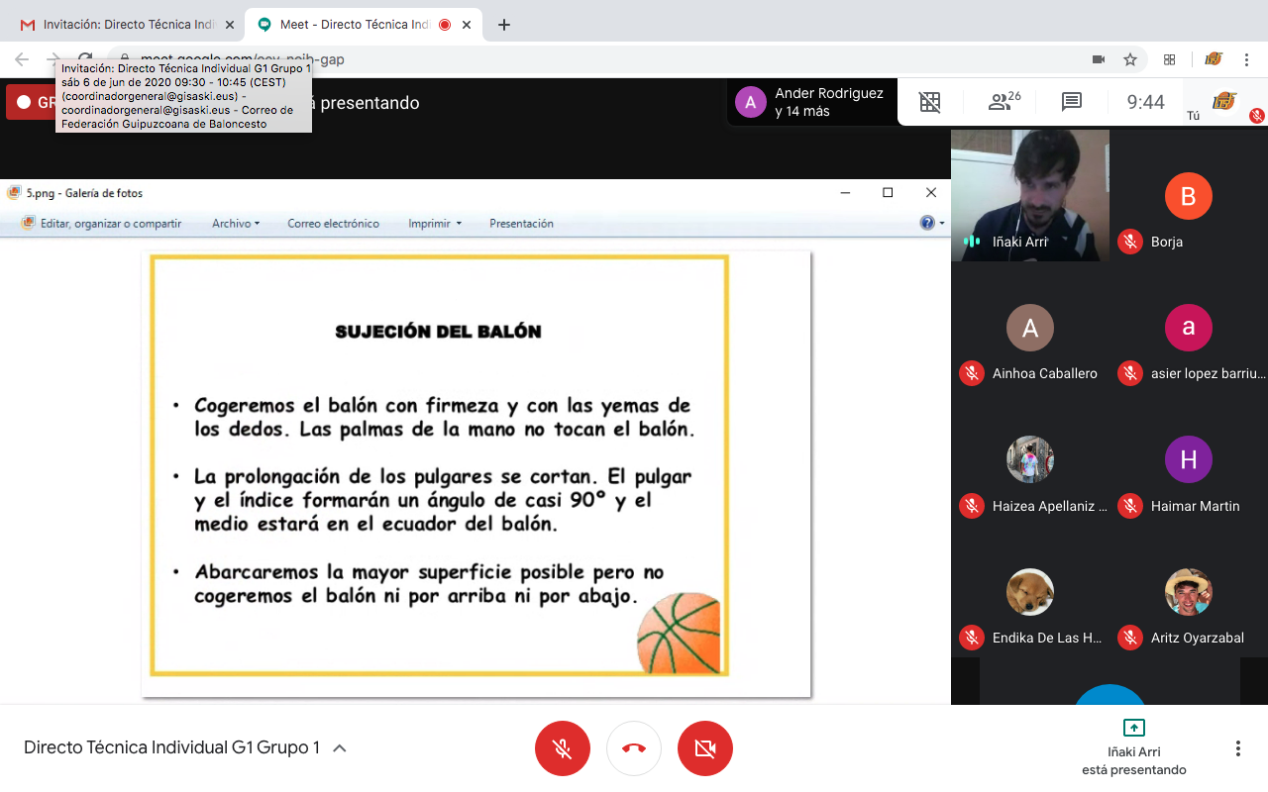Image resolution: width=1268 pixels, height=792 pixels.
Task: Click the Chrome extensions grid icon
Action: tap(1169, 59)
